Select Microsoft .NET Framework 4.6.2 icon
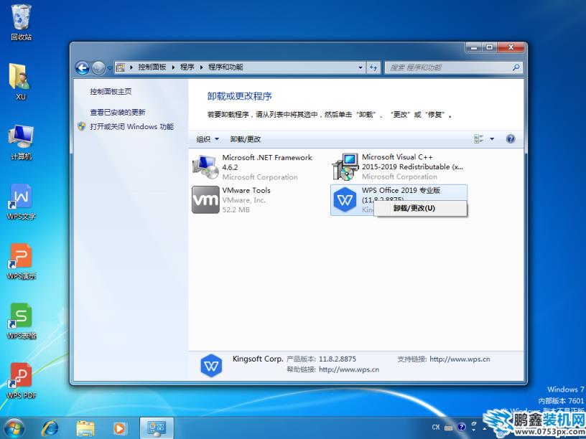This screenshot has height=439, width=586. (205, 166)
